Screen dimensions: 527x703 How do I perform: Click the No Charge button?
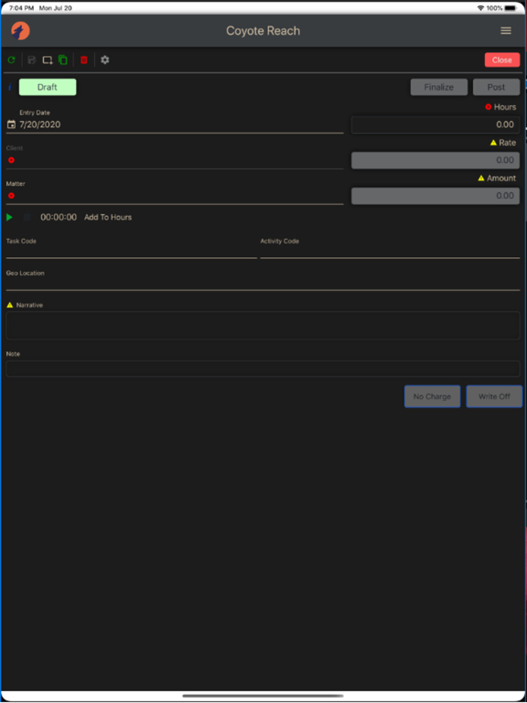pyautogui.click(x=432, y=396)
